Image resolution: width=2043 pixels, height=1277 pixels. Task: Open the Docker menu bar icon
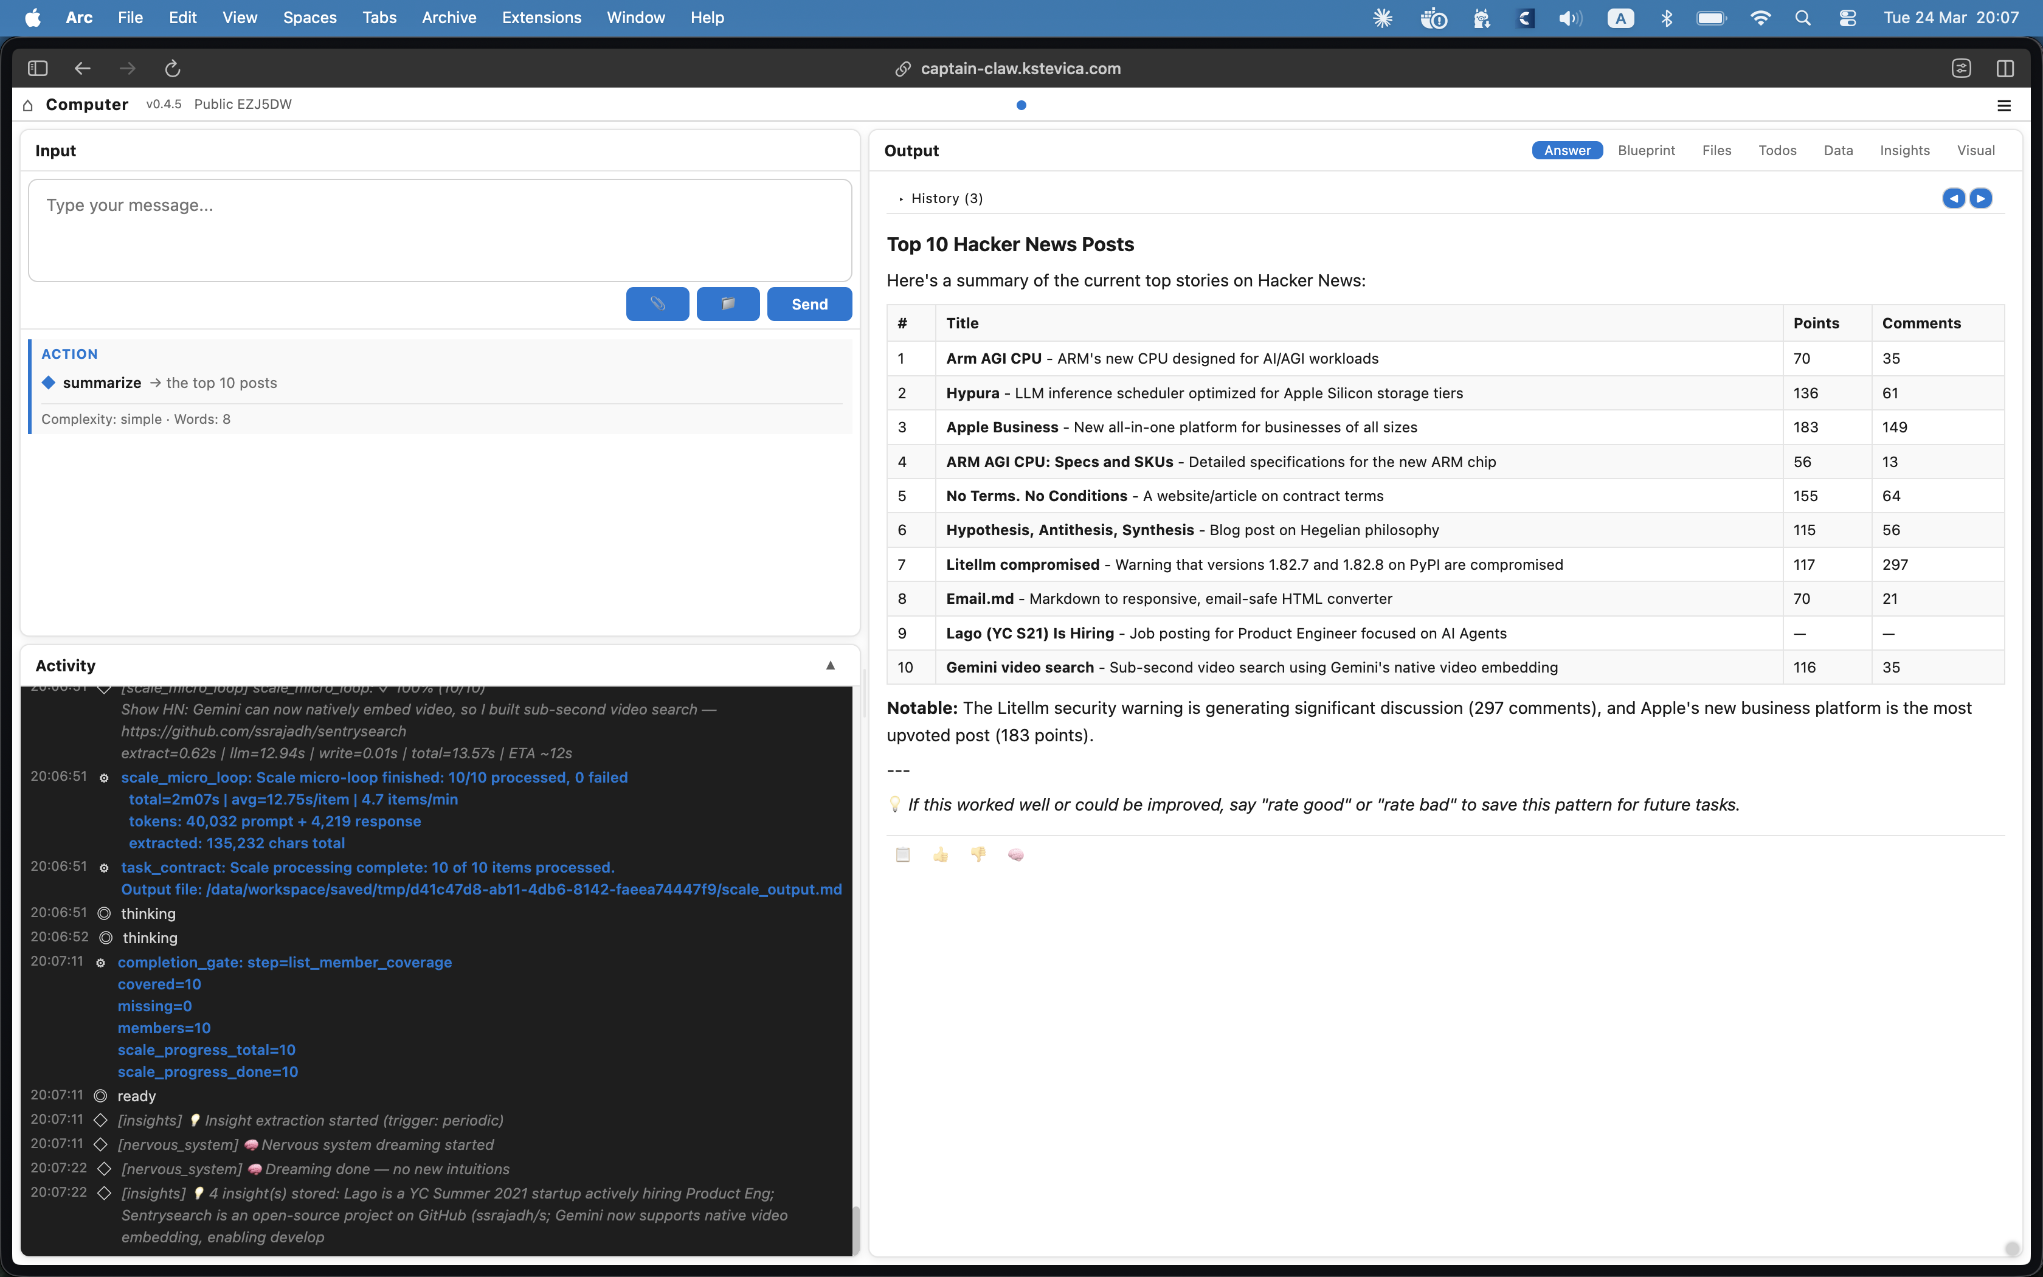coord(1434,18)
